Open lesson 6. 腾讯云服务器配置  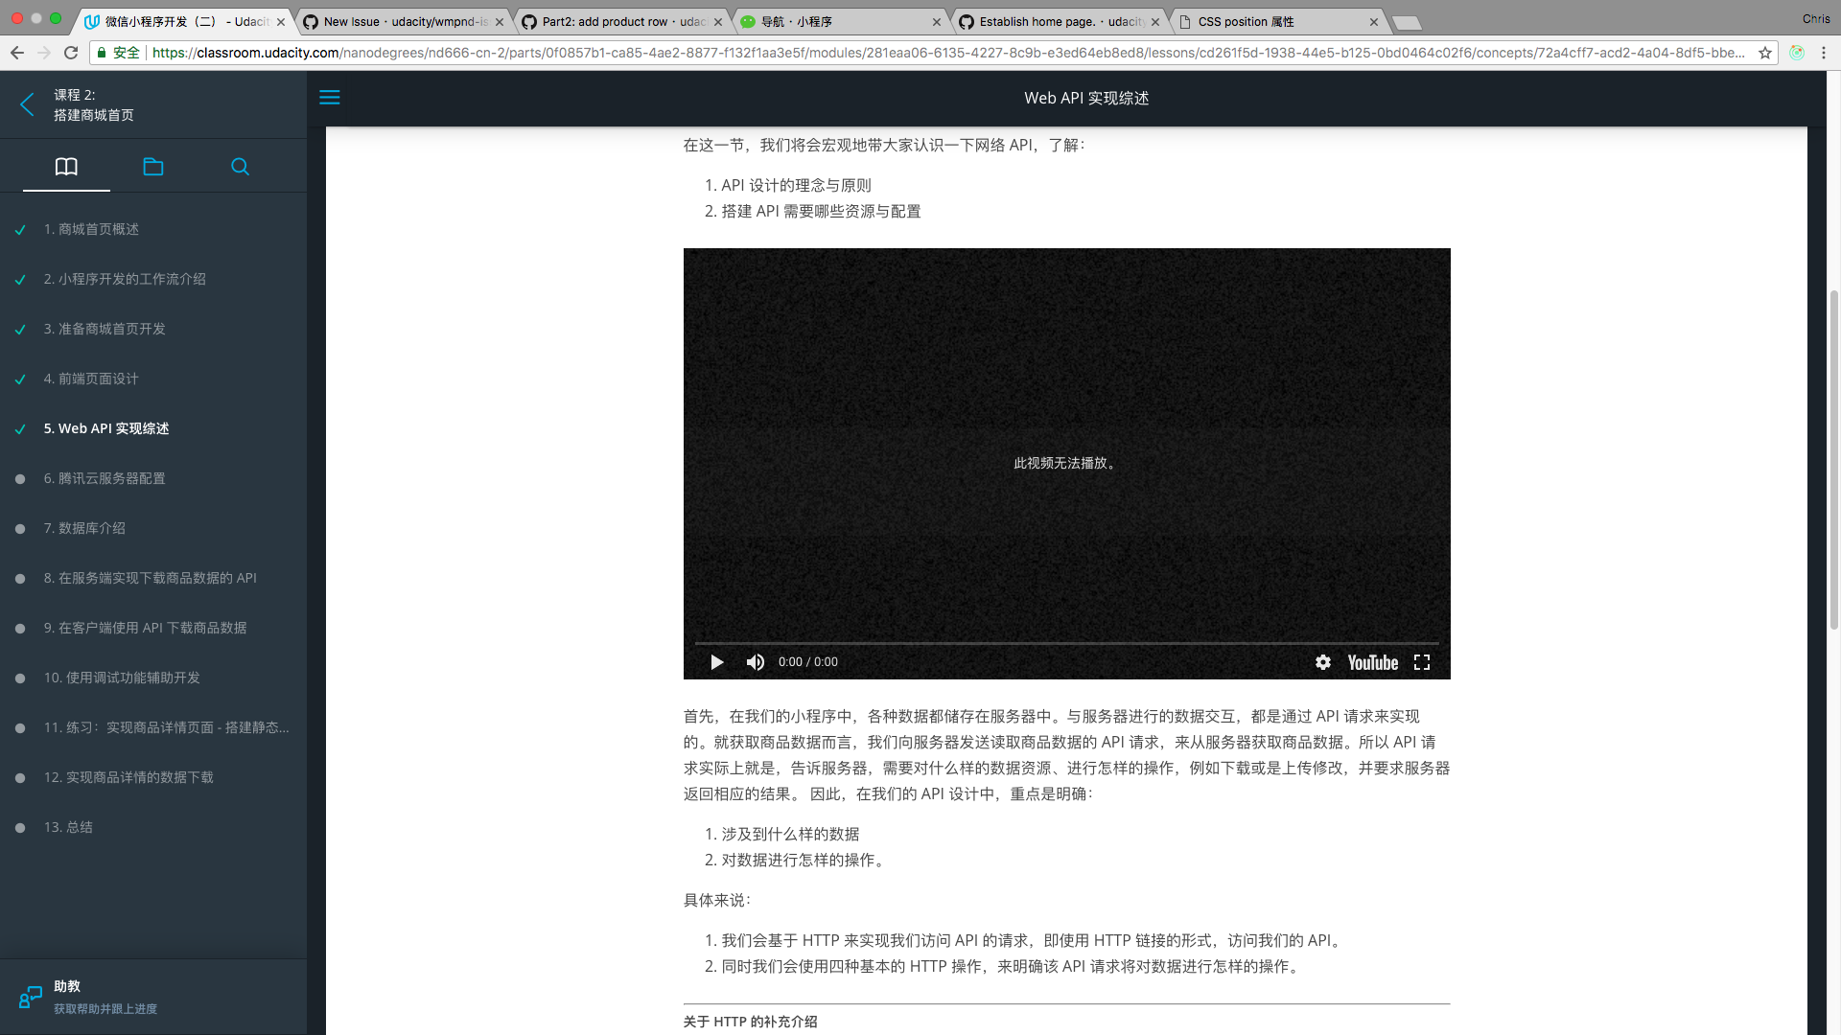[x=105, y=478]
